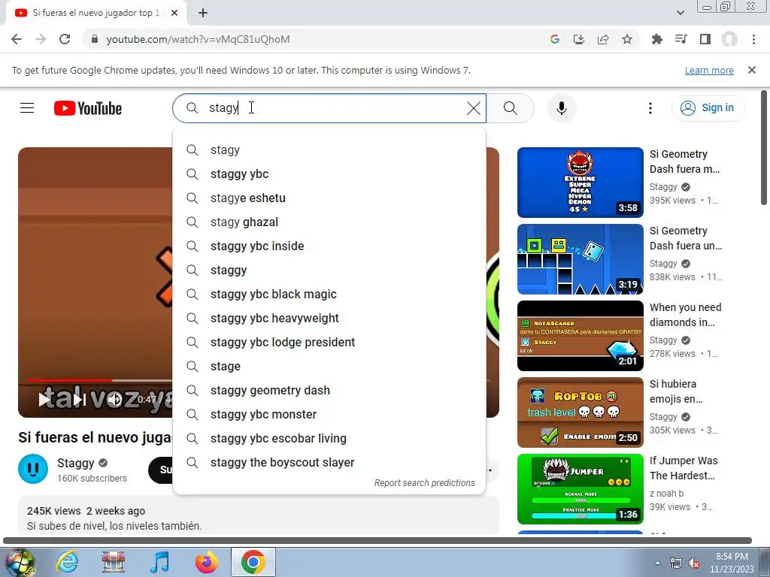Open the tab search dropdown arrow

click(680, 13)
